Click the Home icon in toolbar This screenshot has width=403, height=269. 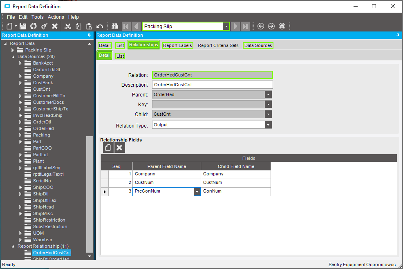tap(282, 26)
